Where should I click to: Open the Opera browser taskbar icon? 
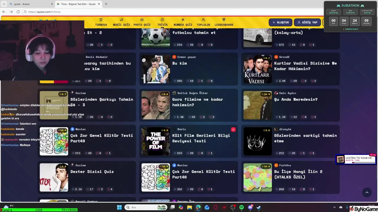216,207
